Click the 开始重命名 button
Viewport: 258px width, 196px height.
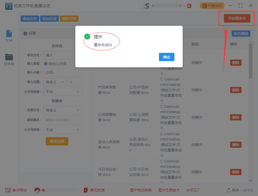click(x=237, y=18)
